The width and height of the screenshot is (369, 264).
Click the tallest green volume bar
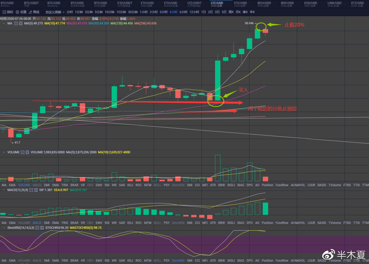[x=218, y=168]
